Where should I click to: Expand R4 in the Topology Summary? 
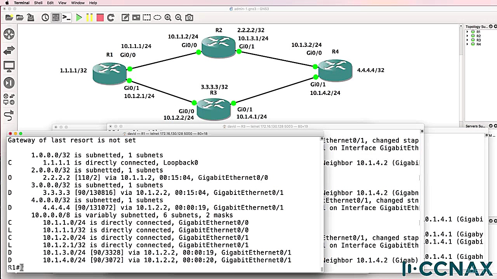click(x=467, y=44)
